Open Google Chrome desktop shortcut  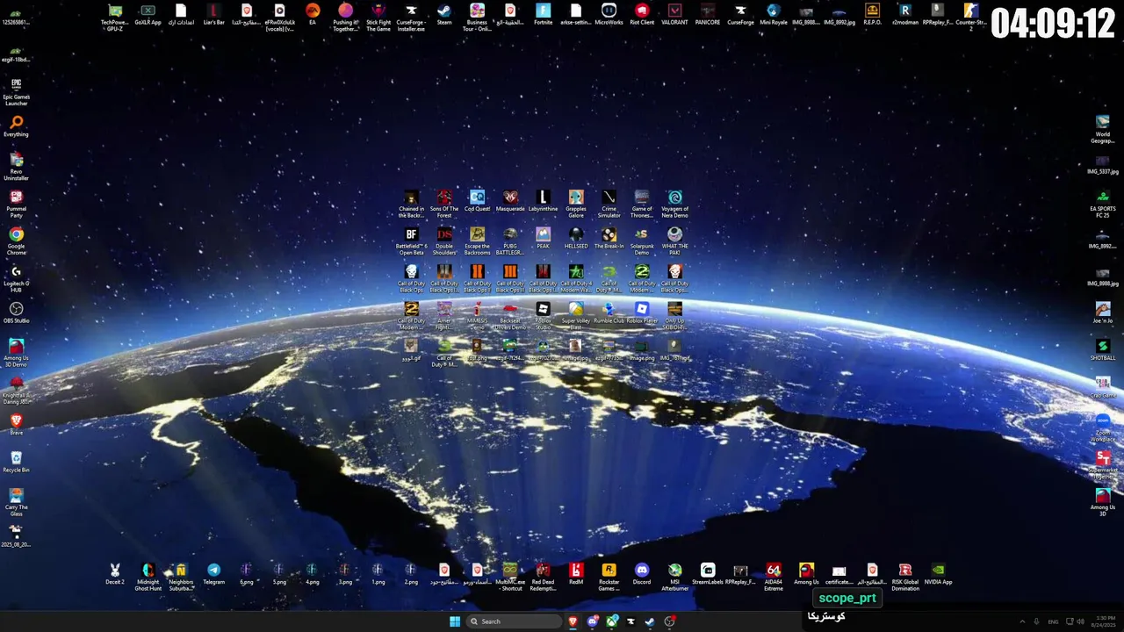16,241
